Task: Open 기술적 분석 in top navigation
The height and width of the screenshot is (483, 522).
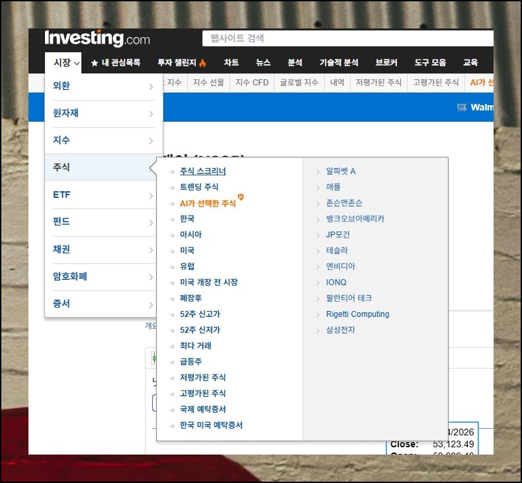Action: click(339, 63)
